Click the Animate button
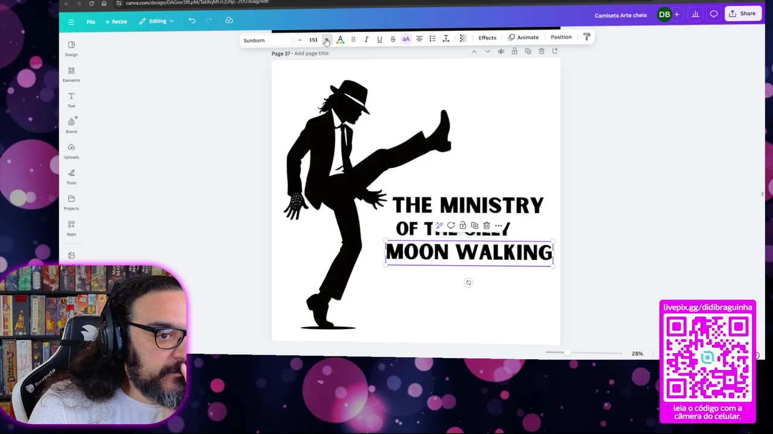Screen dimensions: 773x434 523,37
